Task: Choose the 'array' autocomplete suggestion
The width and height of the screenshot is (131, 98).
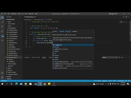Action: pos(73,47)
